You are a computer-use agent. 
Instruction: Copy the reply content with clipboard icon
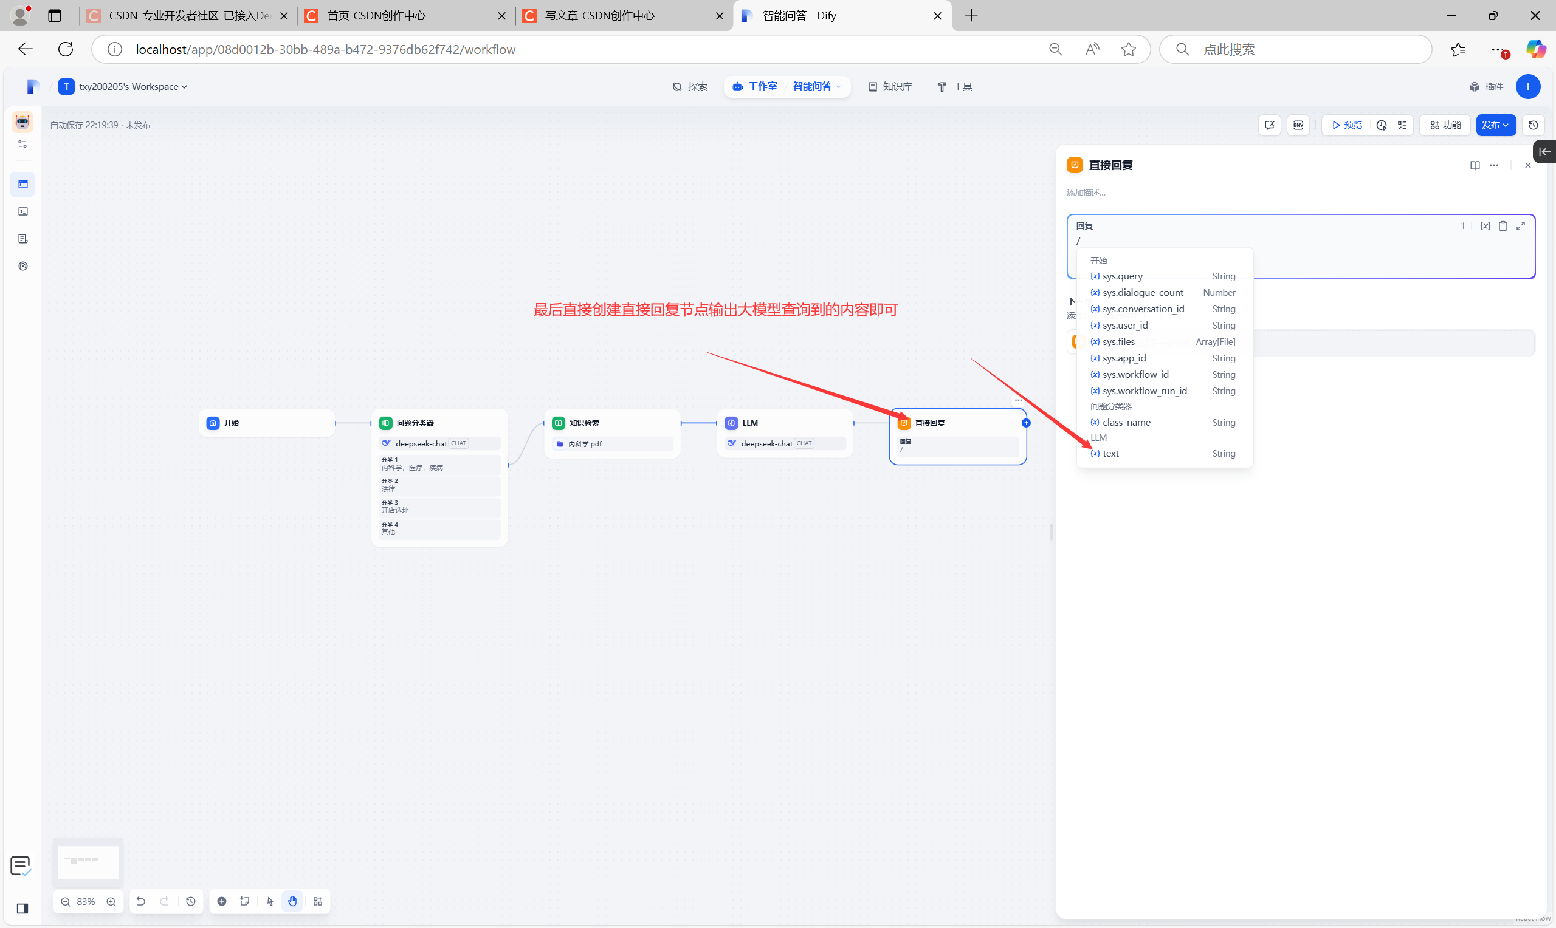coord(1503,226)
